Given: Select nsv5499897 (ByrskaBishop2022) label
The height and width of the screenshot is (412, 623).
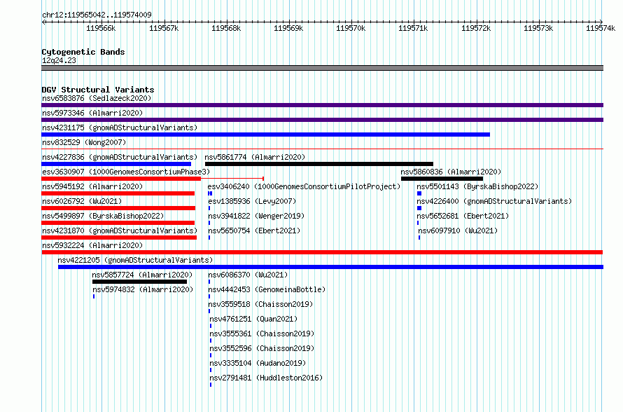Looking at the screenshot, I should coord(103,216).
